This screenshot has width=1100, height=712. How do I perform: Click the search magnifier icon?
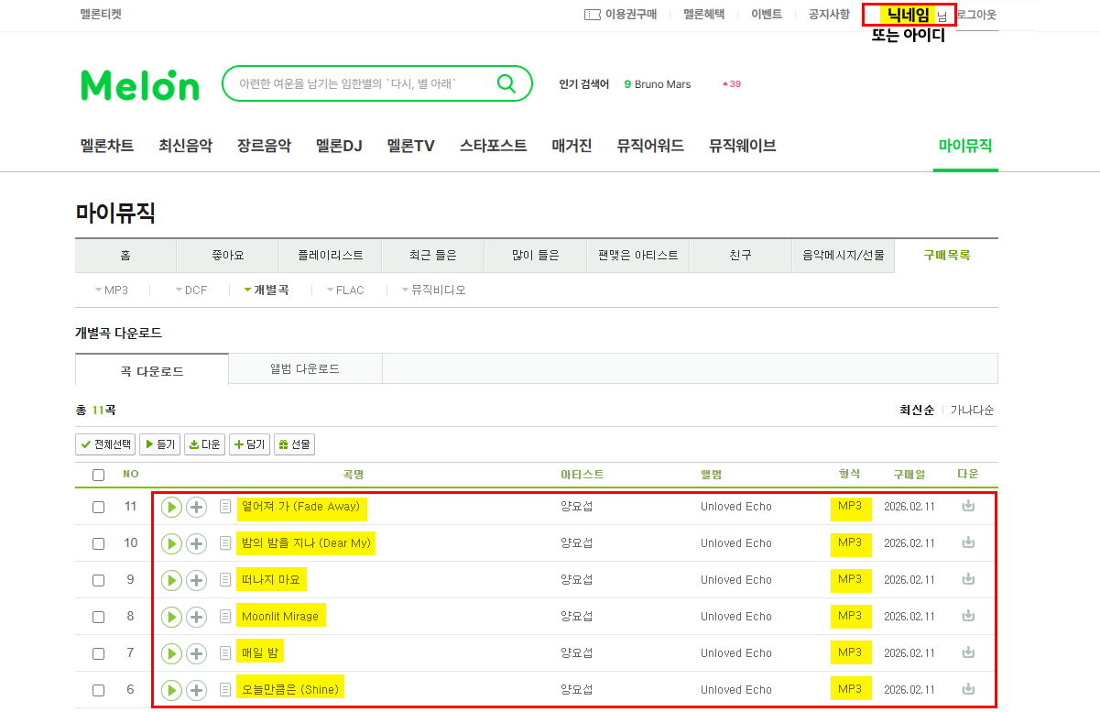coord(506,84)
